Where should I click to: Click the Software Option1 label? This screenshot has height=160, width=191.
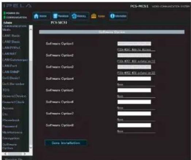[60, 44]
